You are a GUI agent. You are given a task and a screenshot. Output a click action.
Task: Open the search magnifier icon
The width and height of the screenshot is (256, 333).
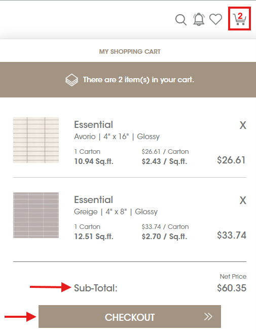(181, 20)
